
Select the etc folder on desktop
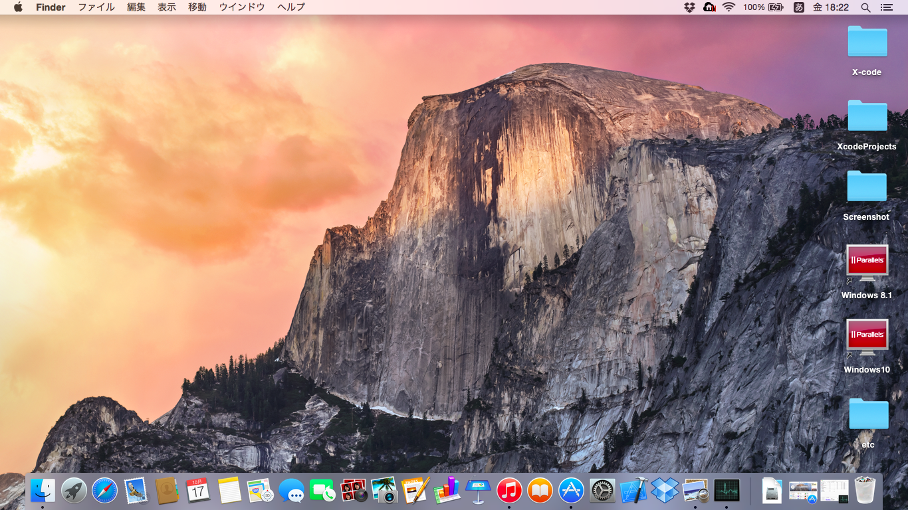[868, 422]
